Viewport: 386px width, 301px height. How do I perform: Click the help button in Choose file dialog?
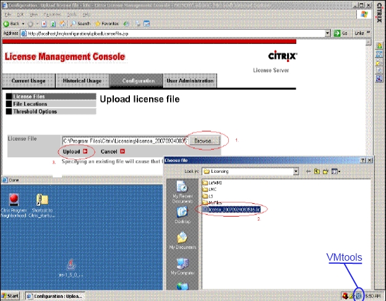tap(362, 160)
